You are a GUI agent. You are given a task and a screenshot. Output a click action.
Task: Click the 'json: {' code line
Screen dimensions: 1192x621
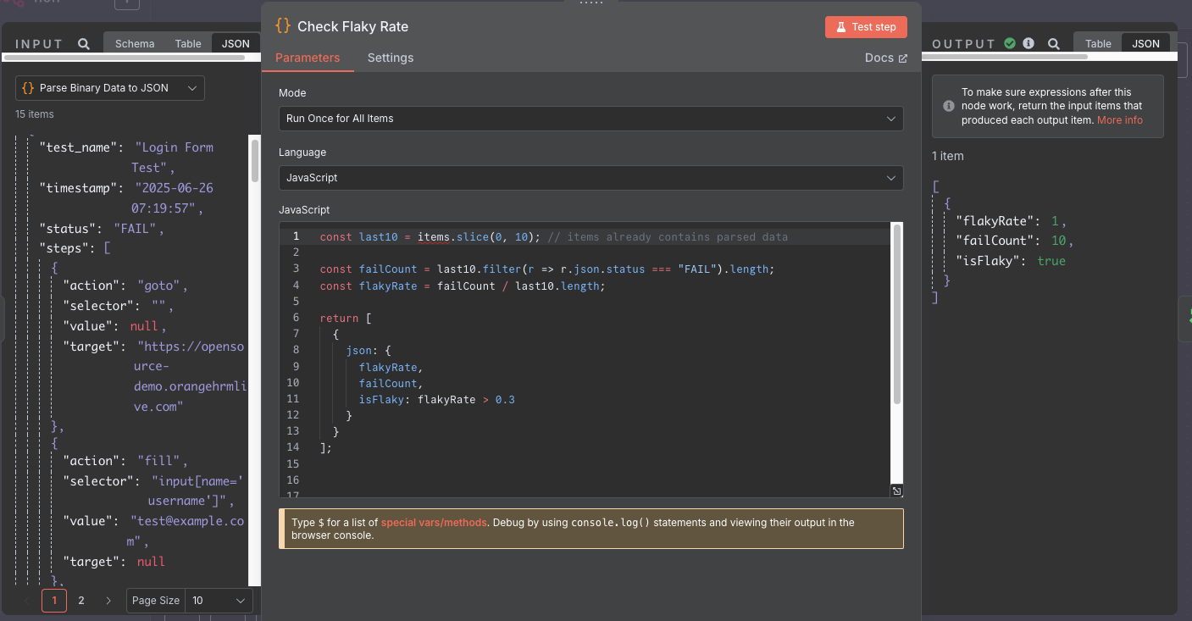coord(369,351)
